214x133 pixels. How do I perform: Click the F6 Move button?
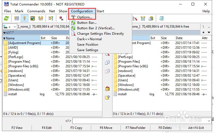[x=106, y=128]
